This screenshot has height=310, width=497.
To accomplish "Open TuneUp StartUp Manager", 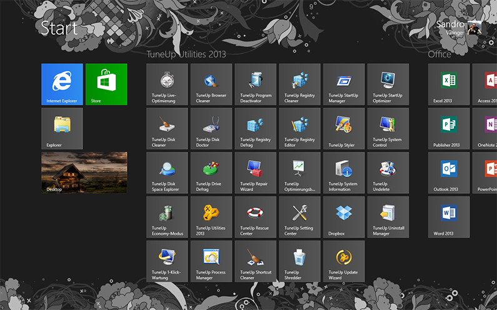I will [x=344, y=84].
